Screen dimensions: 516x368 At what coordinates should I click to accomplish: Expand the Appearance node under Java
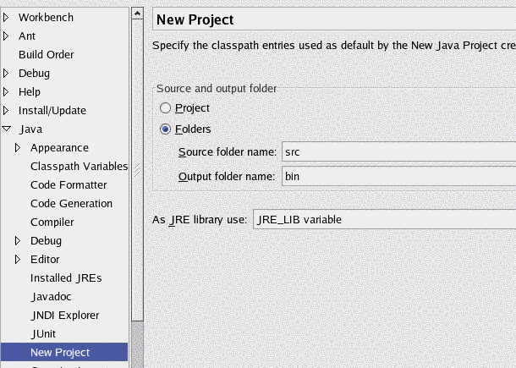tap(19, 147)
